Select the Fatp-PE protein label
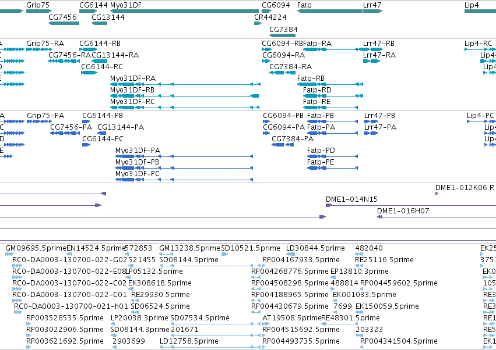The width and height of the screenshot is (496, 350). [x=321, y=162]
